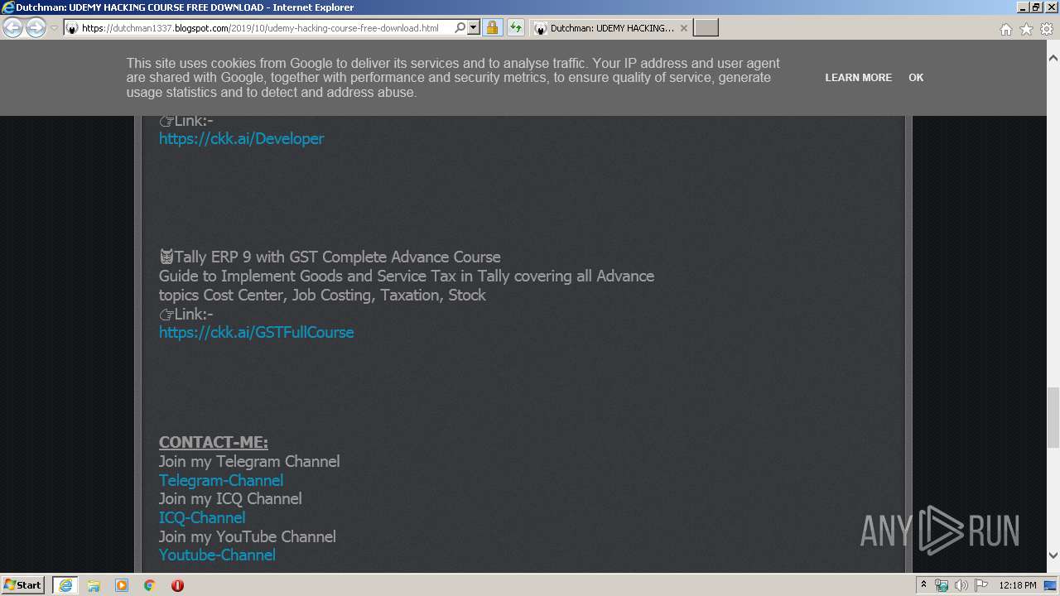Open the Telegram-Channel link
Image resolution: width=1060 pixels, height=596 pixels.
pyautogui.click(x=221, y=481)
